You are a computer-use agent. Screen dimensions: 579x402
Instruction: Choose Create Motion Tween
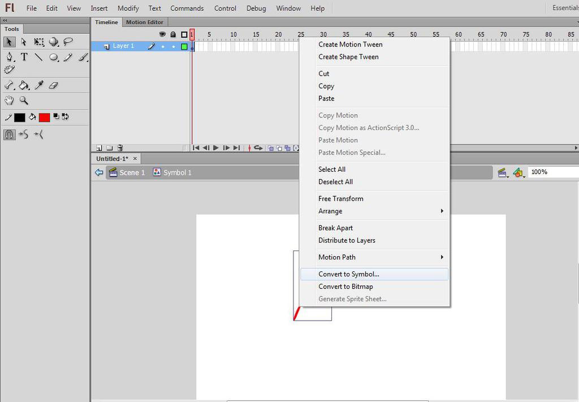click(x=374, y=44)
